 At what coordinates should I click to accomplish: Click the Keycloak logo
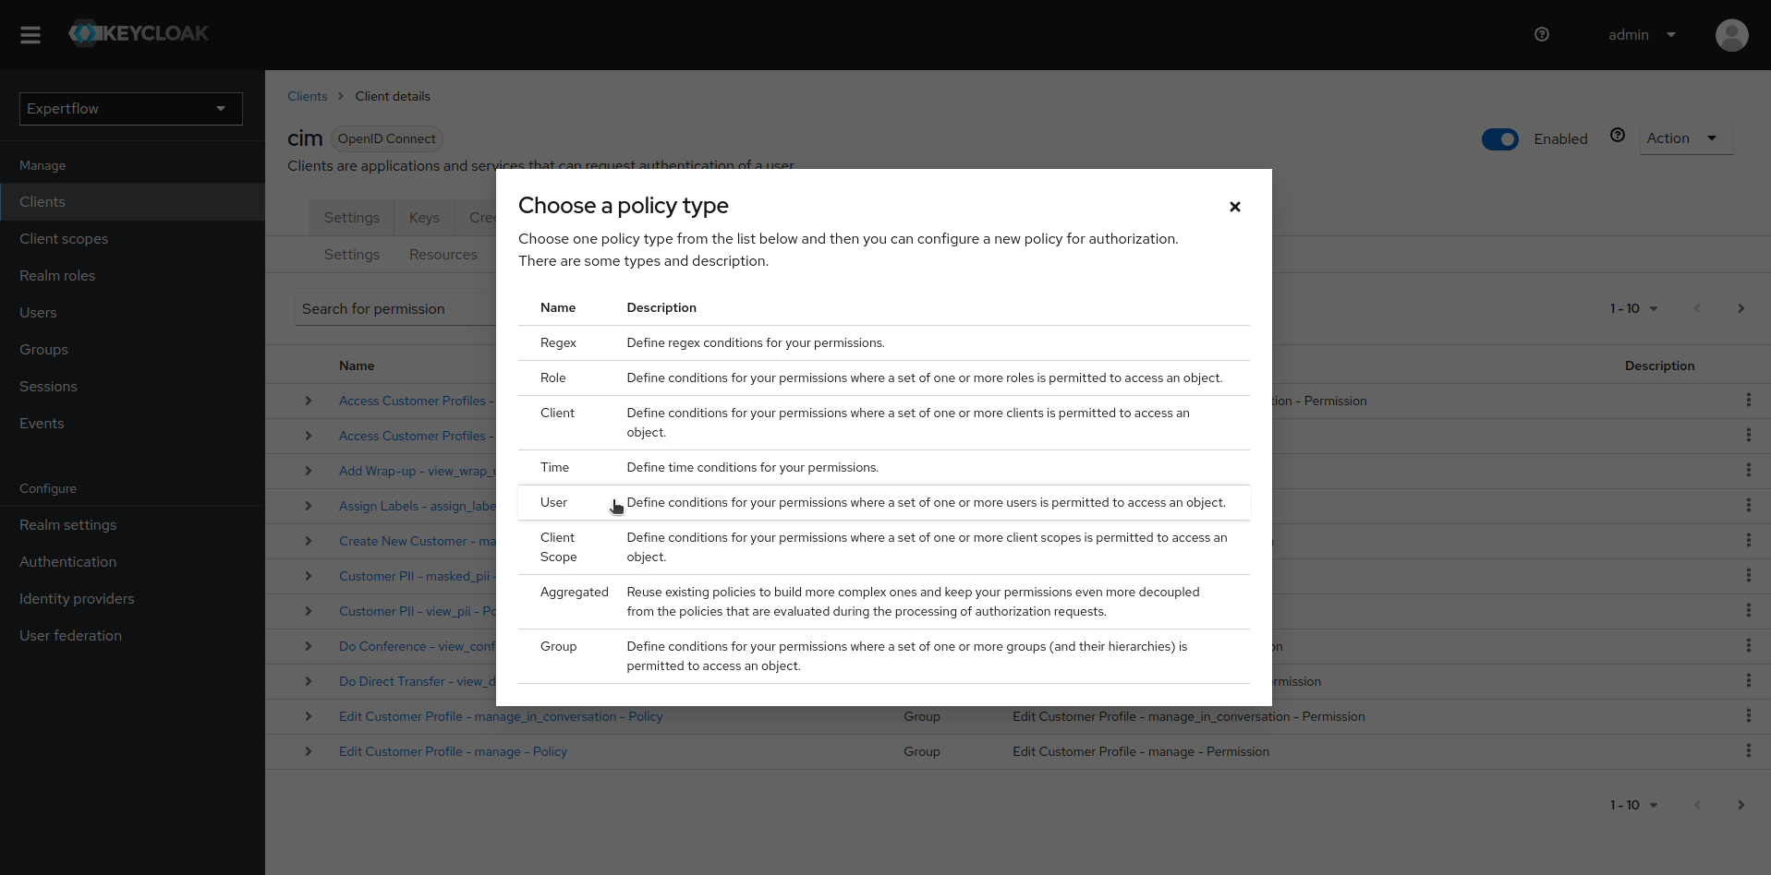(138, 33)
